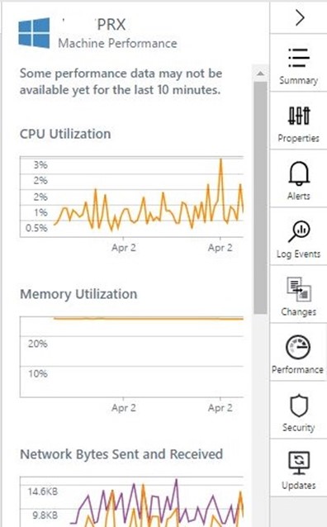Open the Summary panel icon
Viewport: 327px width, 527px height.
(x=298, y=58)
